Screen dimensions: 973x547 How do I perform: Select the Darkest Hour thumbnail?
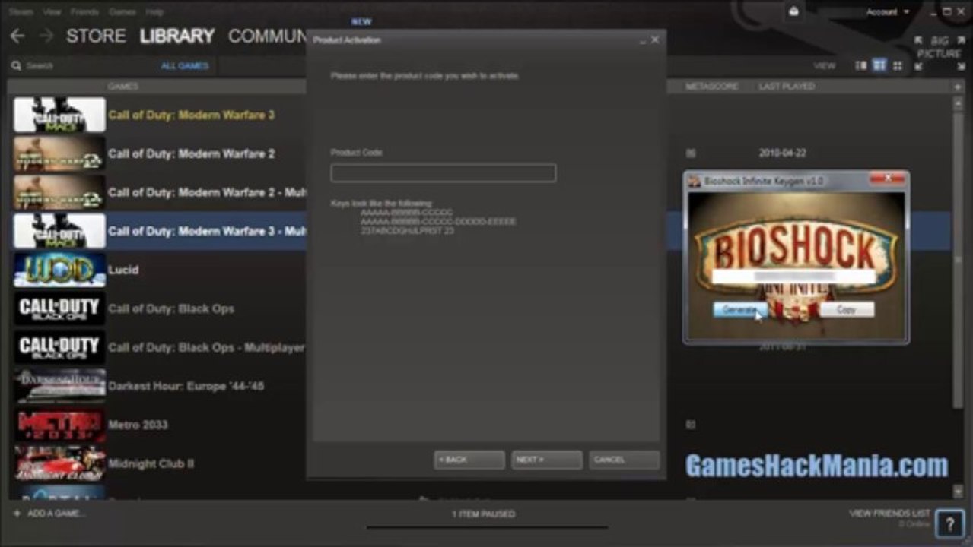(59, 386)
